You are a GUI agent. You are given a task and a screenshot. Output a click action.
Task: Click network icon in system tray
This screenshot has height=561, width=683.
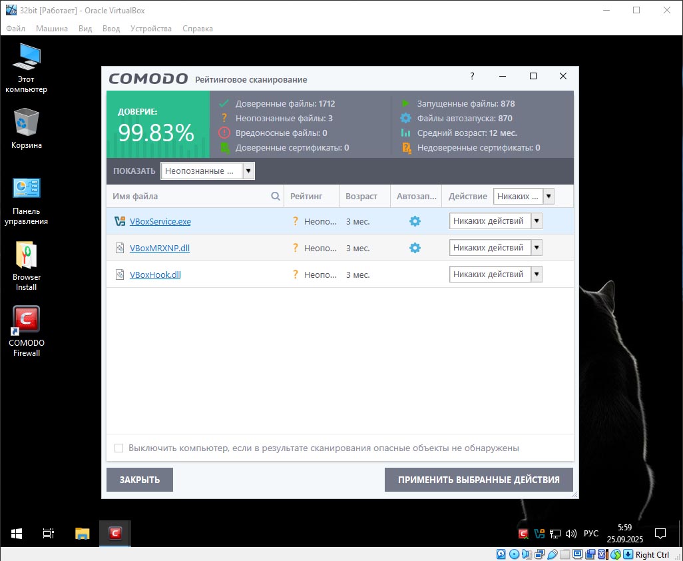click(555, 533)
